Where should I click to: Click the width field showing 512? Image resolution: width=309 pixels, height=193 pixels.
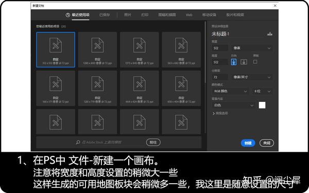point(220,48)
